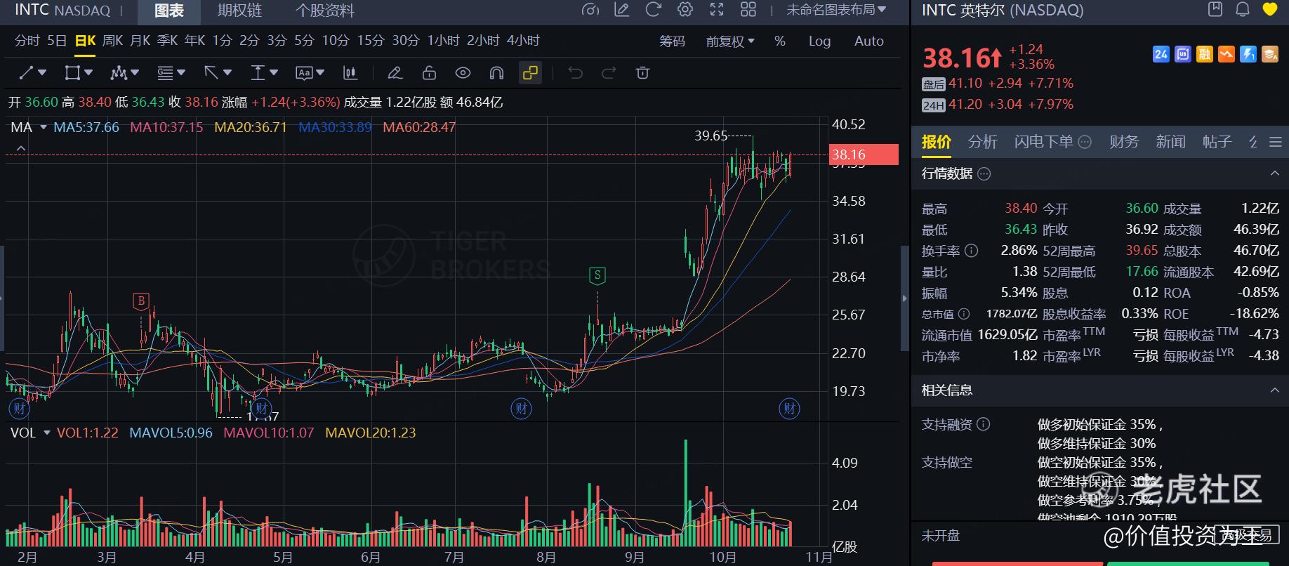Toggle the lock drawings icon
This screenshot has height=566, width=1289.
(429, 73)
